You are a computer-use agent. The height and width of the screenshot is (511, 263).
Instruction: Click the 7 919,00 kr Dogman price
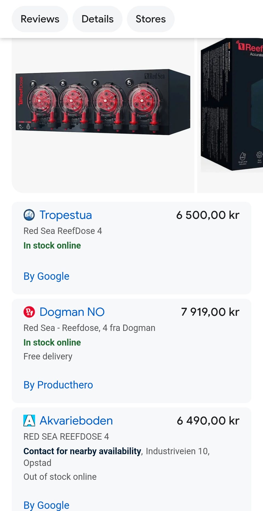coord(210,312)
